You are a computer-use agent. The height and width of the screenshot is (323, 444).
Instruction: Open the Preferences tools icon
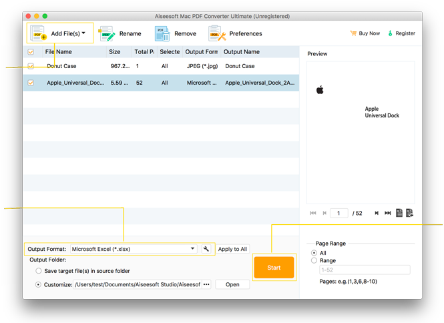pyautogui.click(x=217, y=33)
